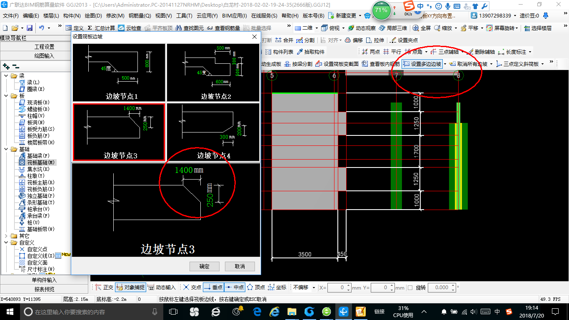Click 删除辅轴 delete auxiliary axis
Viewport: 569px width, 320px height.
coord(481,52)
